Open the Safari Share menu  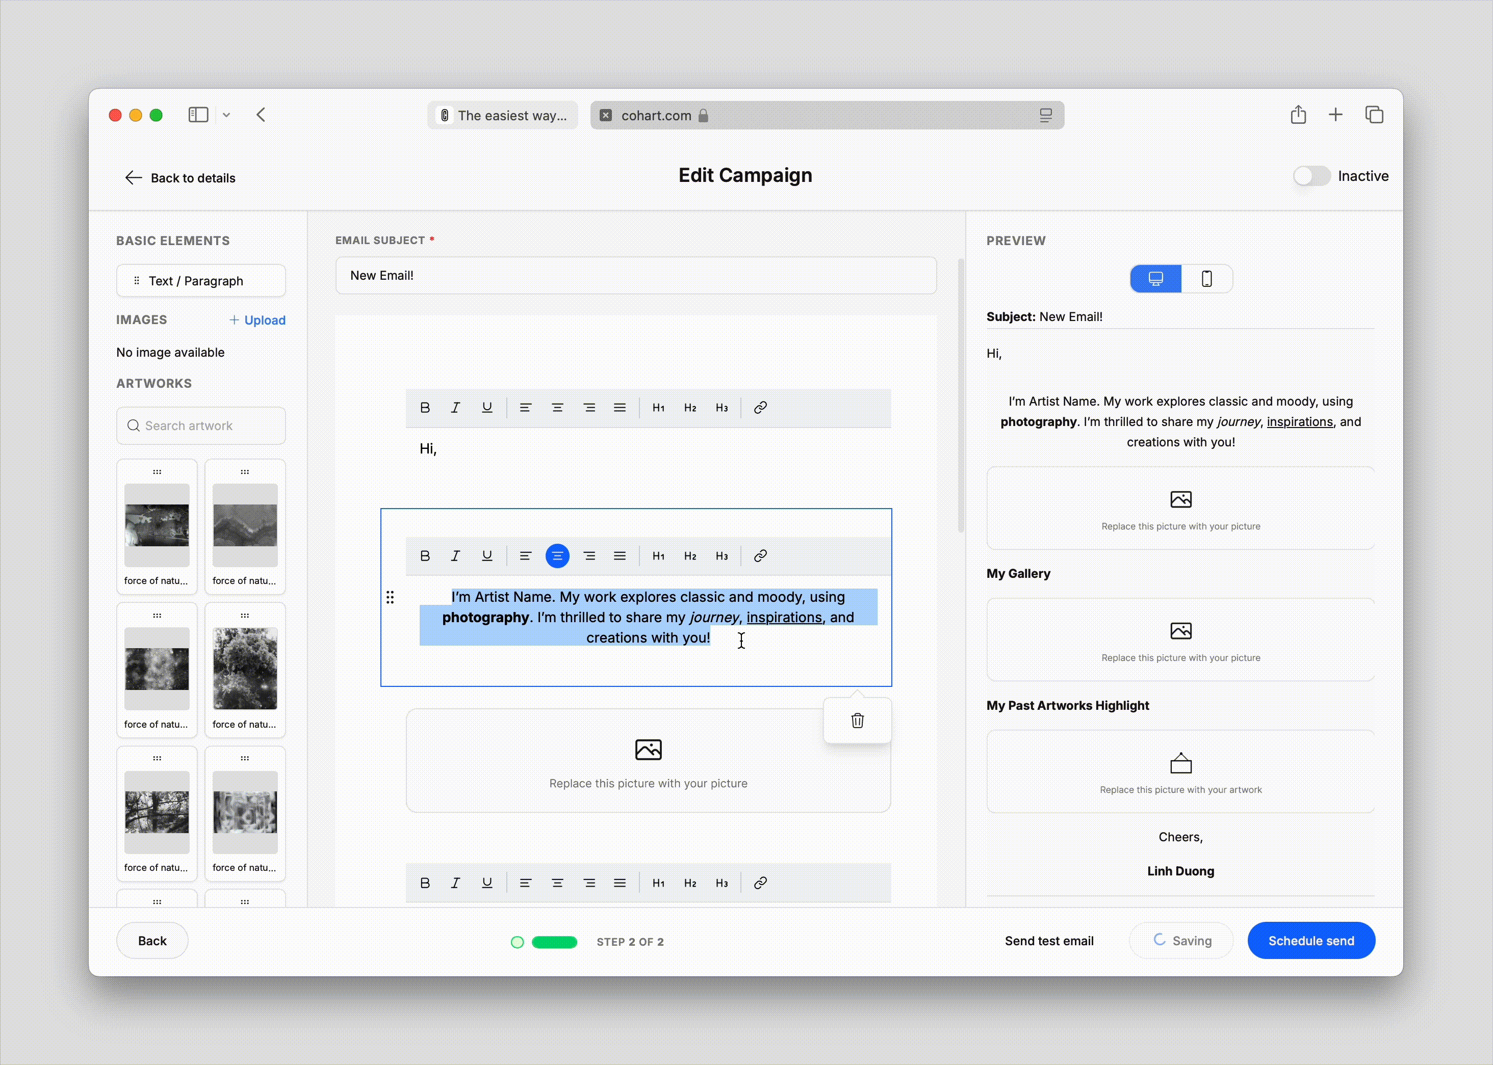(1298, 115)
